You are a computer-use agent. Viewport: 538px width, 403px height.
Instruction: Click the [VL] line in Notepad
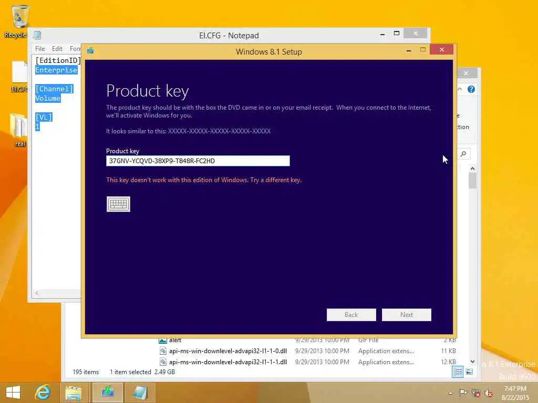coord(44,117)
